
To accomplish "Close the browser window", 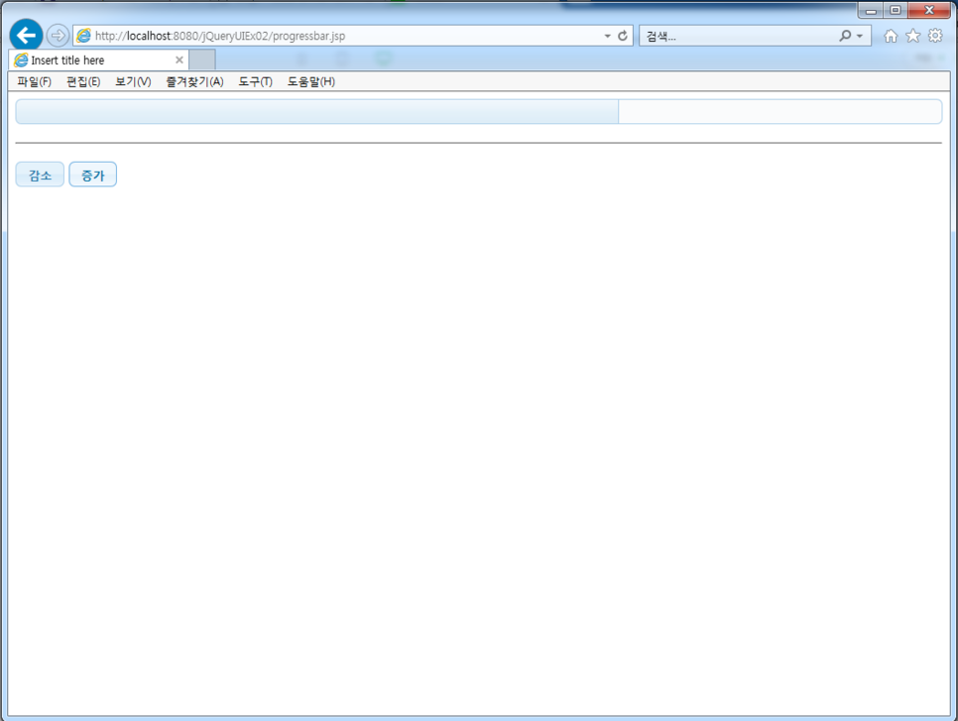I will pyautogui.click(x=929, y=10).
